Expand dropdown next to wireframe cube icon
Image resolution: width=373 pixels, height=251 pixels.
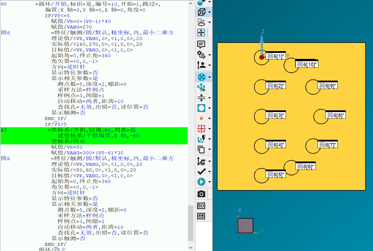210,12
